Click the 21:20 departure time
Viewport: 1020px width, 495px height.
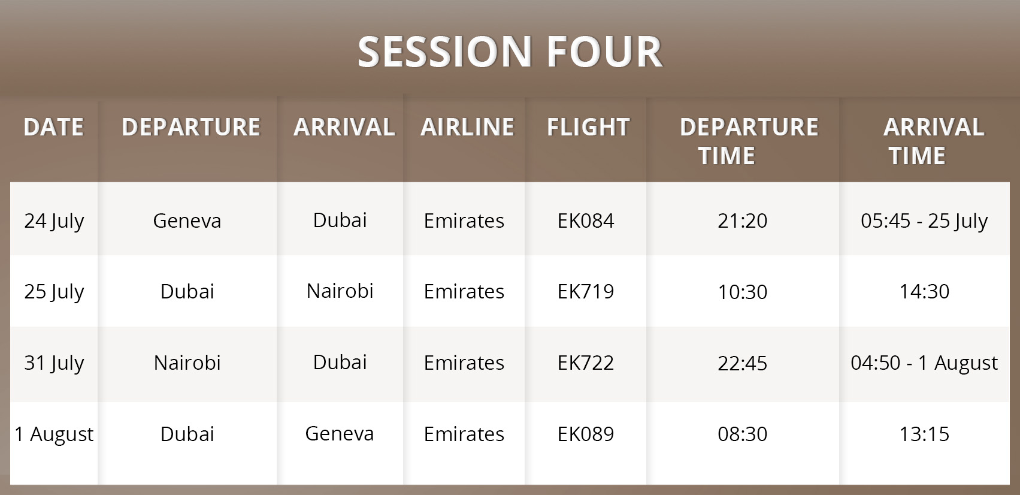[742, 221]
